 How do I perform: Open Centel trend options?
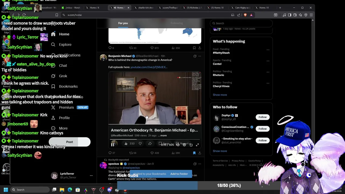(x=268, y=61)
